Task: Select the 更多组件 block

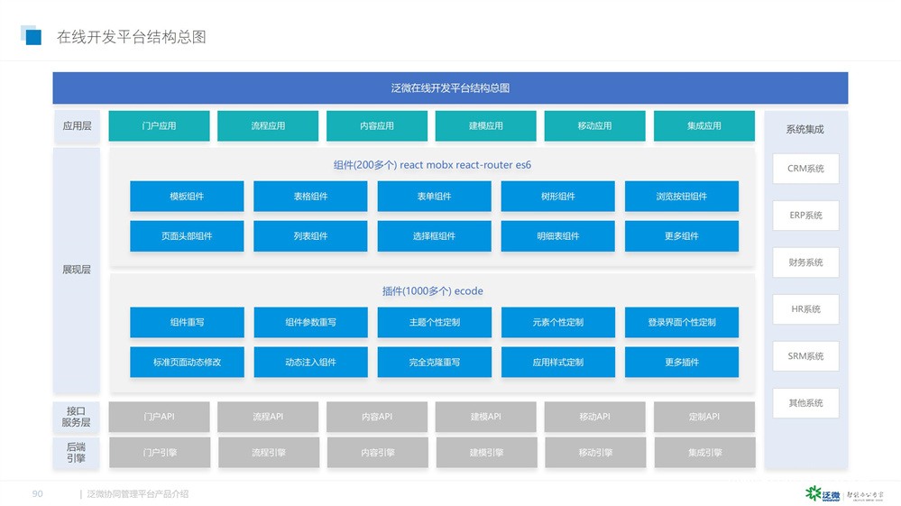Action: coord(682,236)
